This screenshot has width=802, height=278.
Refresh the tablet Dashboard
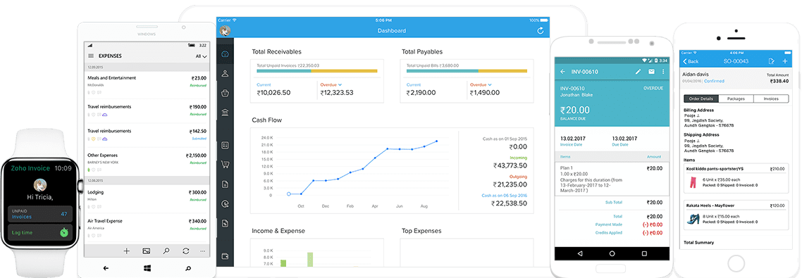click(x=541, y=31)
